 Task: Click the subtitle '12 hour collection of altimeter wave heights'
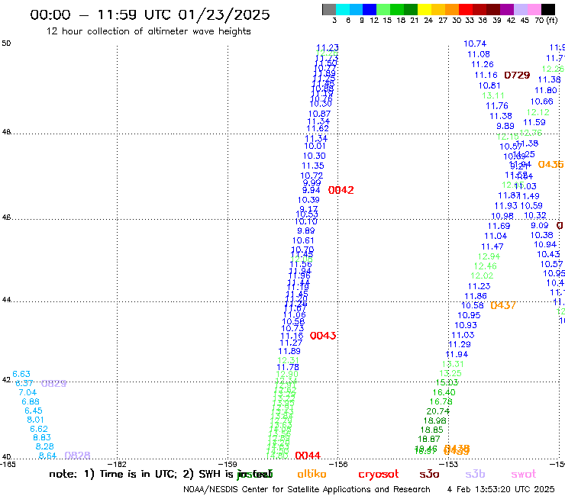148,31
